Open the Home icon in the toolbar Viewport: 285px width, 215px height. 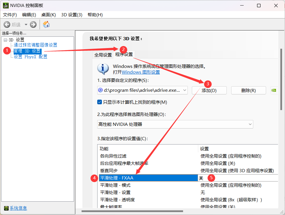(x=46, y=24)
